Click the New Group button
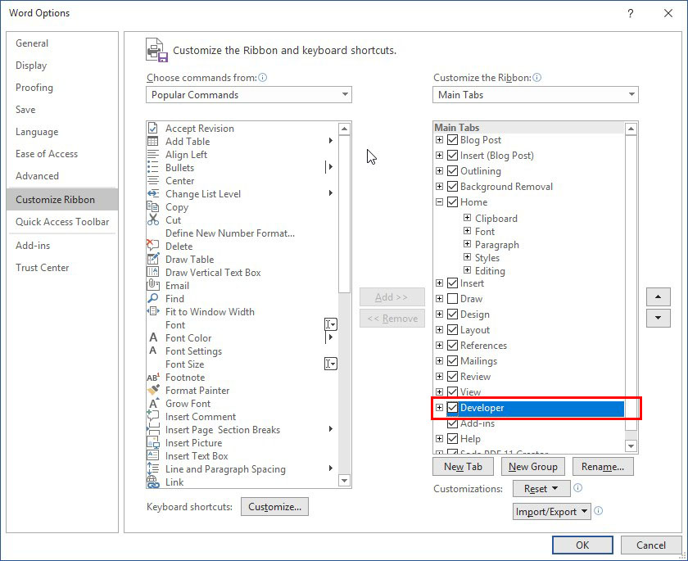This screenshot has height=561, width=688. (532, 467)
